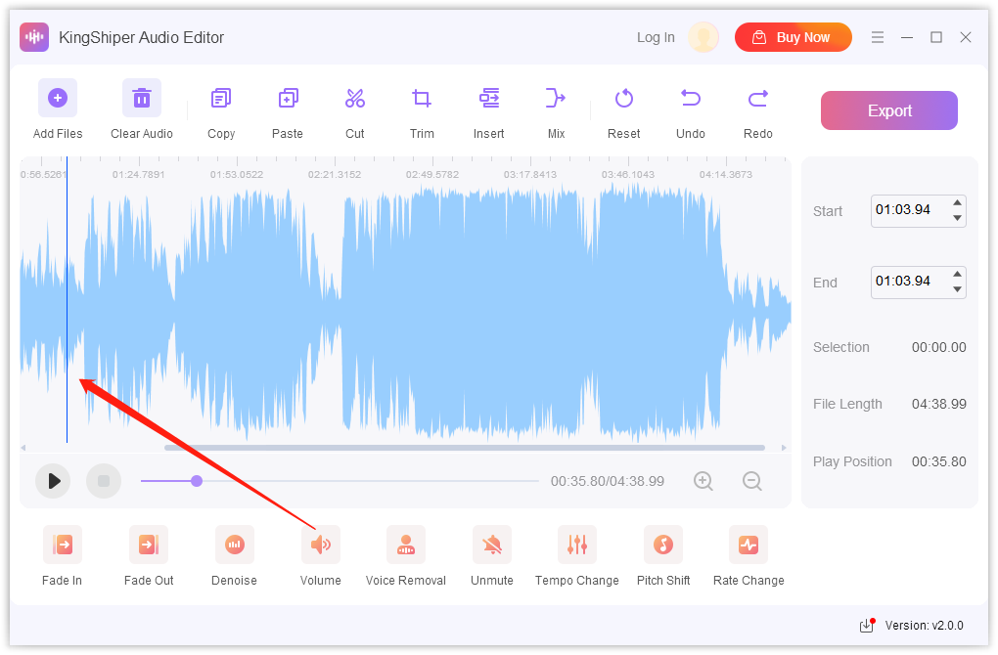The height and width of the screenshot is (655, 998).
Task: Click the waveform horizontal scrollbar
Action: (x=465, y=448)
